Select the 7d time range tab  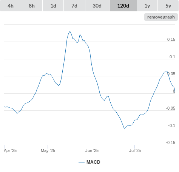(x=74, y=6)
